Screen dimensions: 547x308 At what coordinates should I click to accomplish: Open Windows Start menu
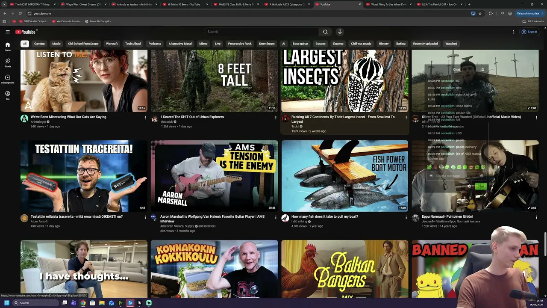coord(6,303)
